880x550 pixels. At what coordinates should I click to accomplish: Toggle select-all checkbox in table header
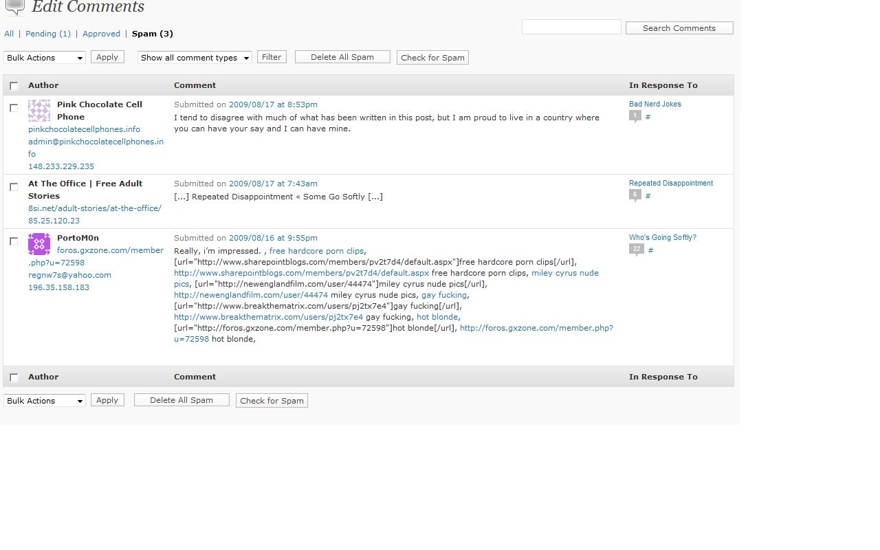(x=14, y=86)
